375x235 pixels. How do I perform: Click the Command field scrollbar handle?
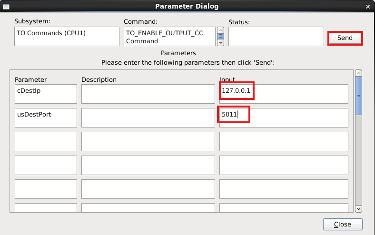pyautogui.click(x=220, y=36)
